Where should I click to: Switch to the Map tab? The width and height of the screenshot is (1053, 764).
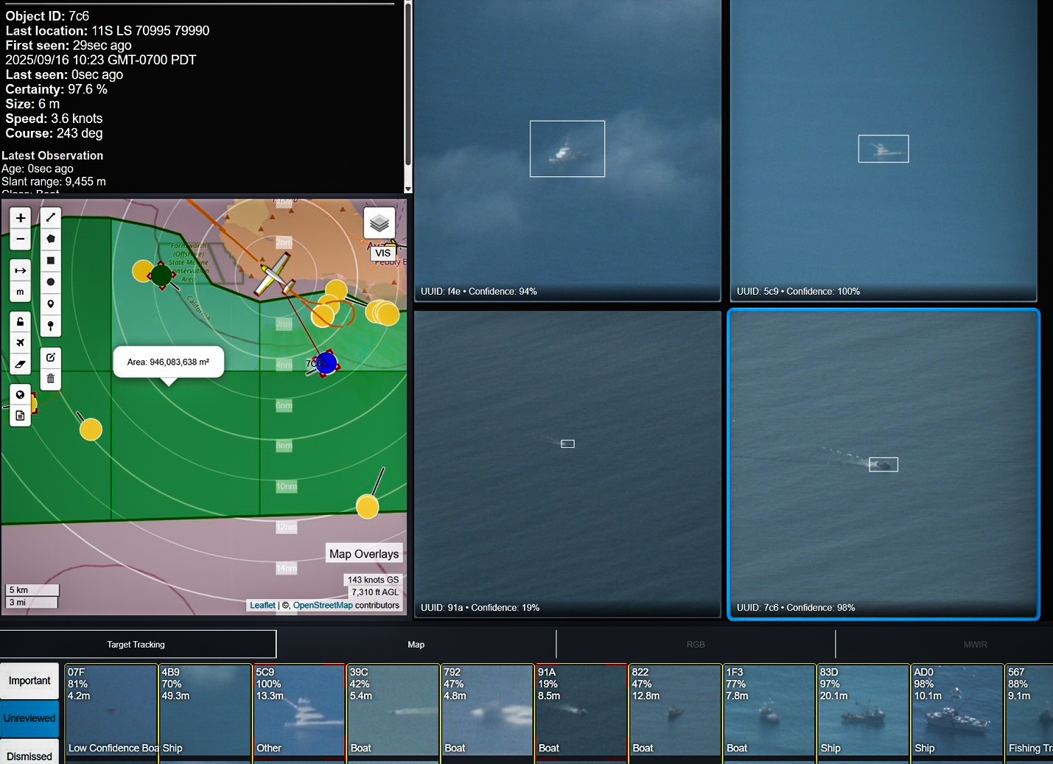pos(416,645)
